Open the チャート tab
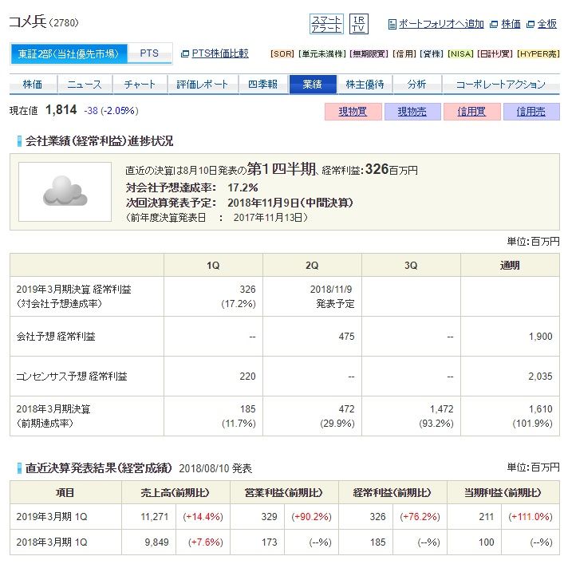The image size is (564, 564). [140, 85]
